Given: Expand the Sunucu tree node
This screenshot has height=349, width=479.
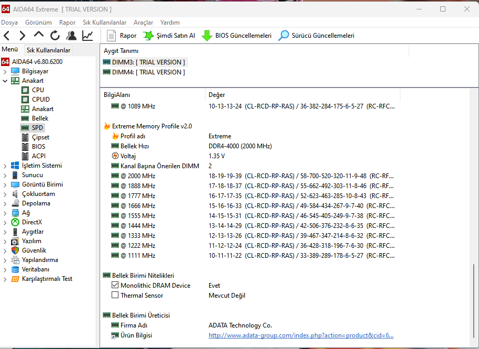Looking at the screenshot, I should click(x=5, y=176).
